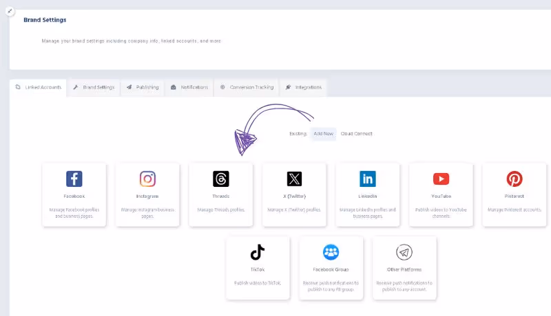Screen dimensions: 551x316
Task: Click the 'Manage Facebook profiles and business pages' description
Action: 74,213
